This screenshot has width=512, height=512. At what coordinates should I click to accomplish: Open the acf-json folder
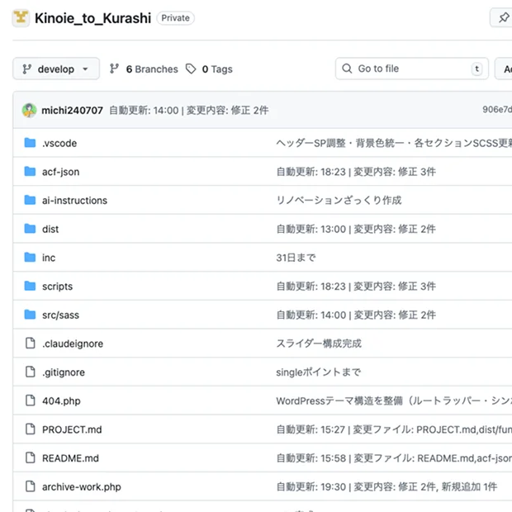61,172
